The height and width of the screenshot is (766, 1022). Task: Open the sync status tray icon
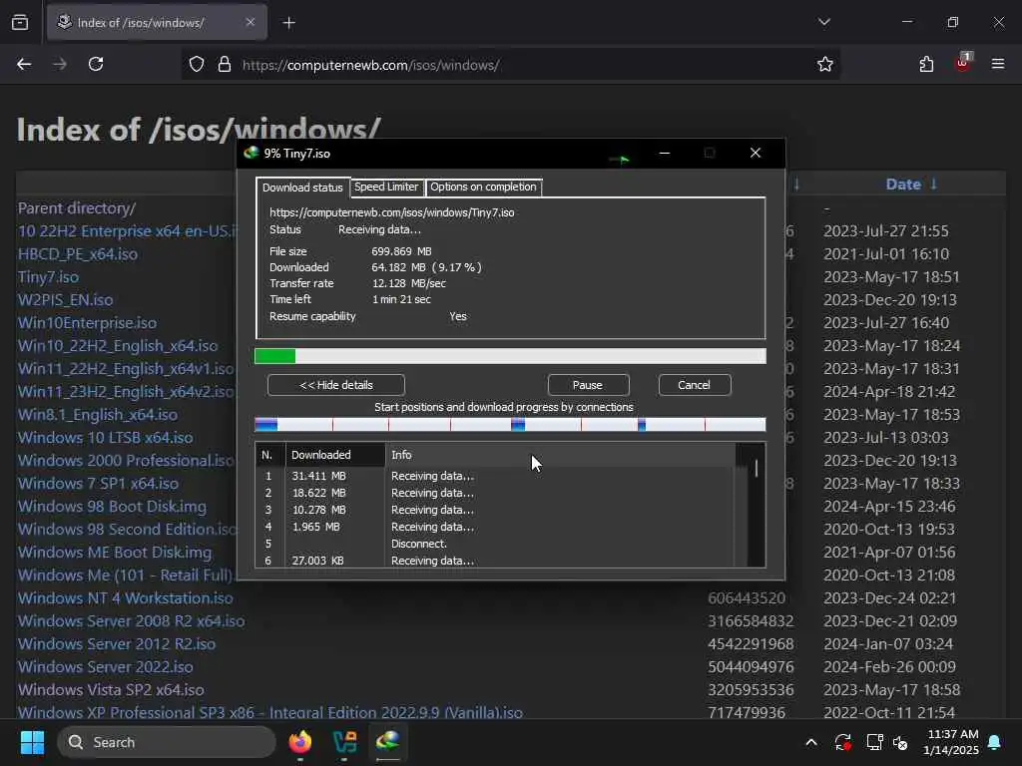click(x=842, y=742)
